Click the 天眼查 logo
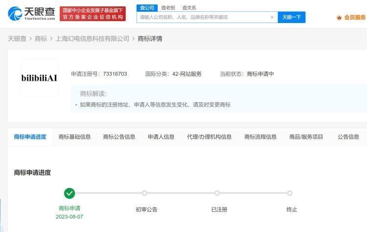The height and width of the screenshot is (232, 367). click(31, 14)
